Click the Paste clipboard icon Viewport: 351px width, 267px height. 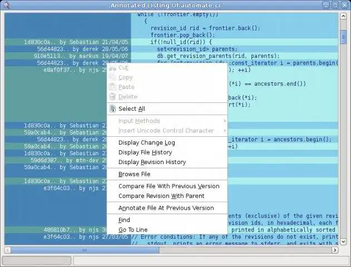[112, 87]
